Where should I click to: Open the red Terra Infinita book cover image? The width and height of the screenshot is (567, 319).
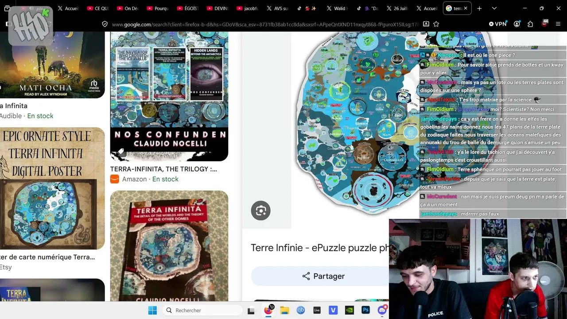[169, 246]
